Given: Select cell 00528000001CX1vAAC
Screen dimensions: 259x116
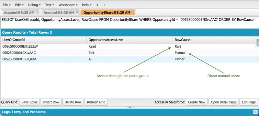Looking at the screenshot, I should pos(43,53).
